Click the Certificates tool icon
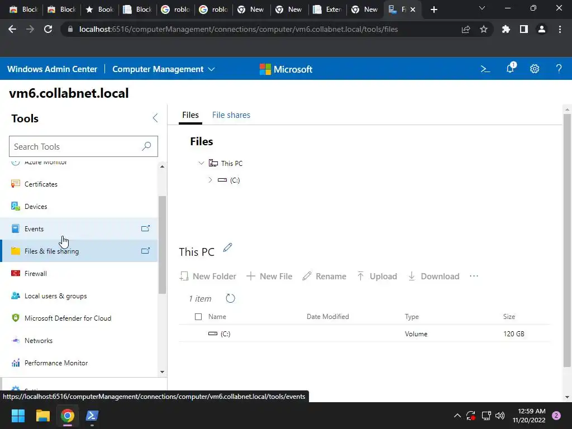The image size is (572, 429). tap(15, 184)
